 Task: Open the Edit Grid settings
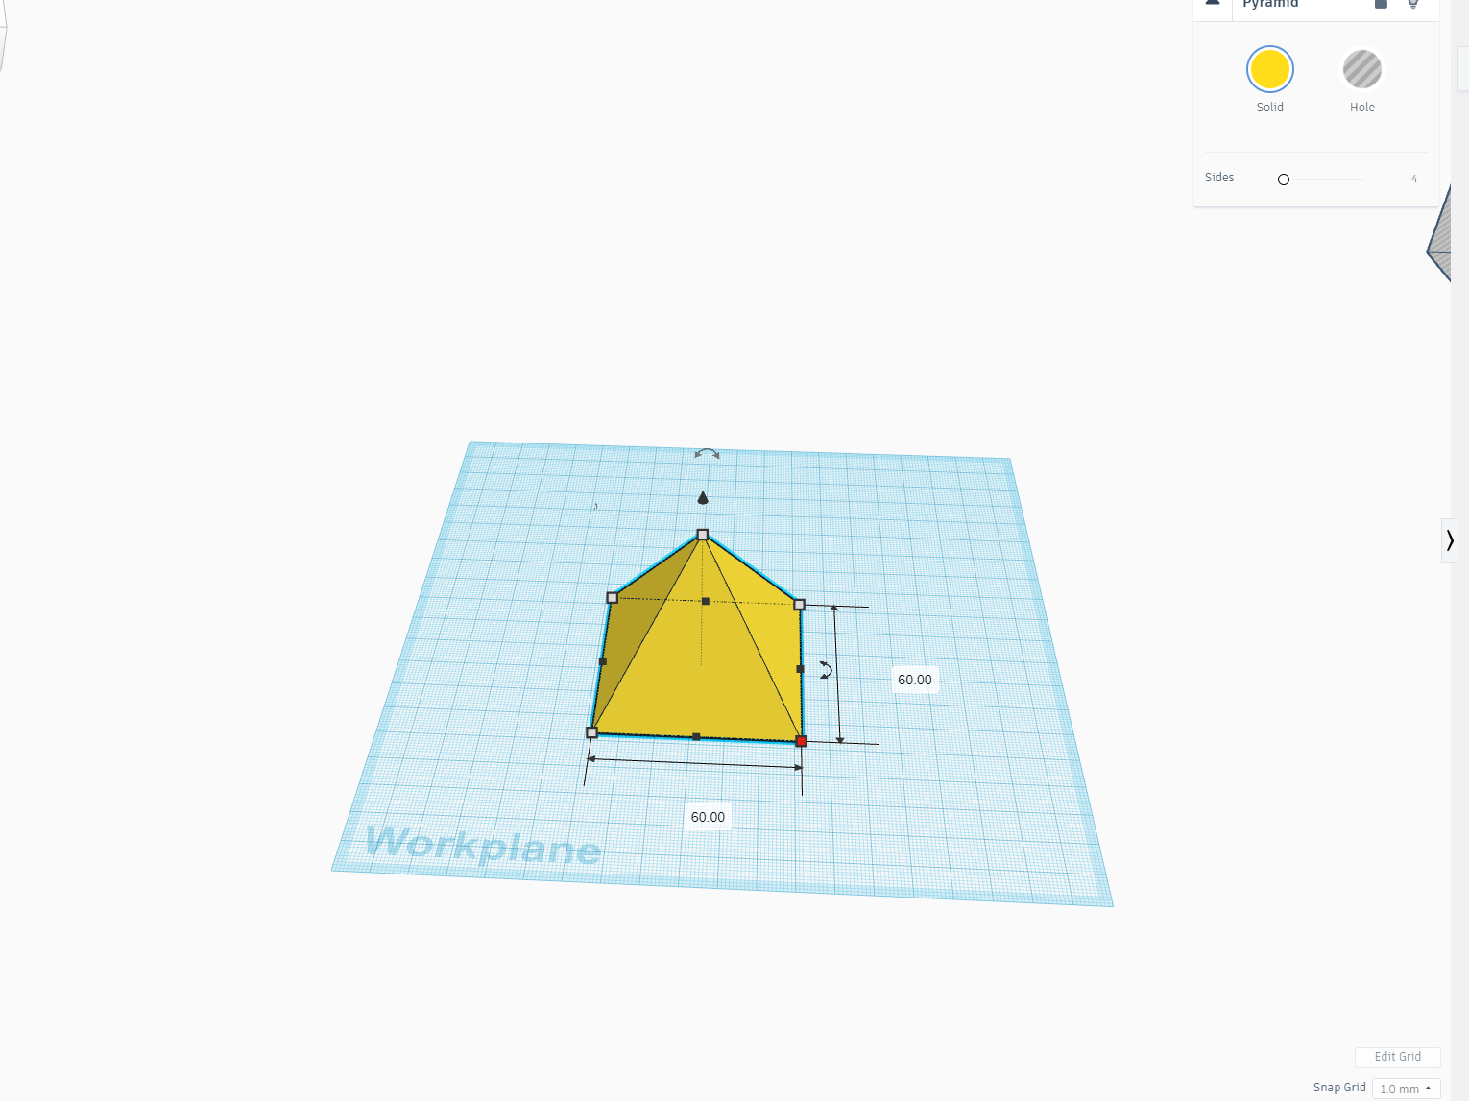(x=1397, y=1057)
